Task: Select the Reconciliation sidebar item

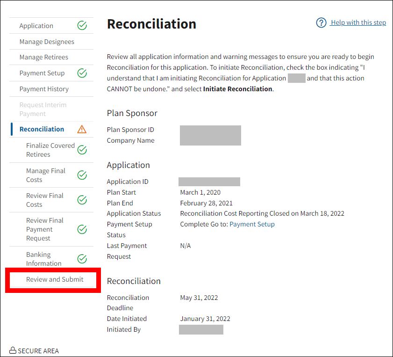Action: click(42, 129)
